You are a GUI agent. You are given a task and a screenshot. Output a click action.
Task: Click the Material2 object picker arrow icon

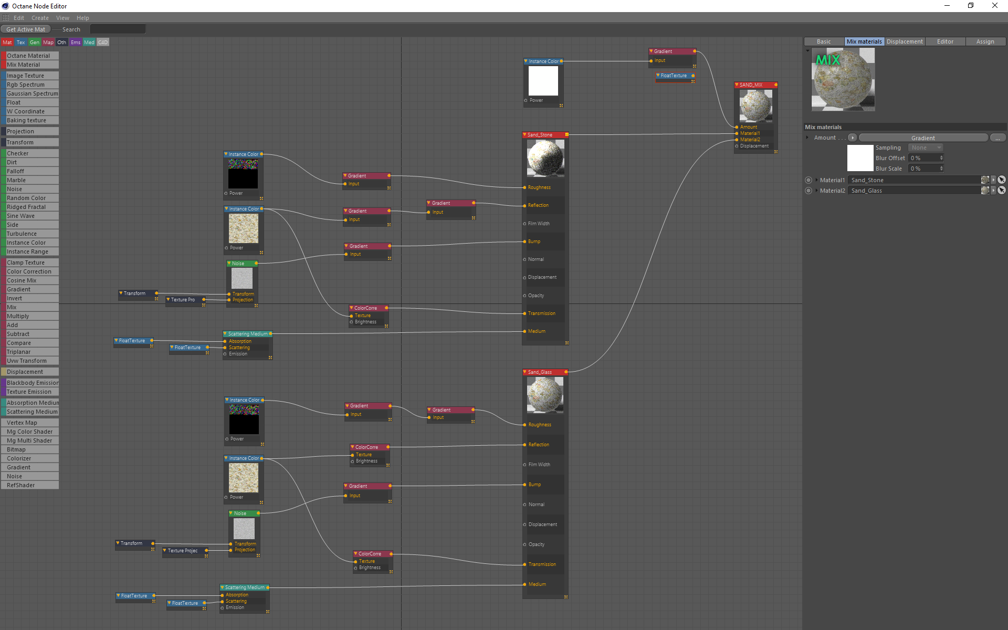point(1002,190)
